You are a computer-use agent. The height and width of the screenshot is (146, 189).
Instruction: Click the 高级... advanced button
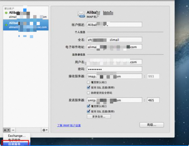click(x=151, y=125)
